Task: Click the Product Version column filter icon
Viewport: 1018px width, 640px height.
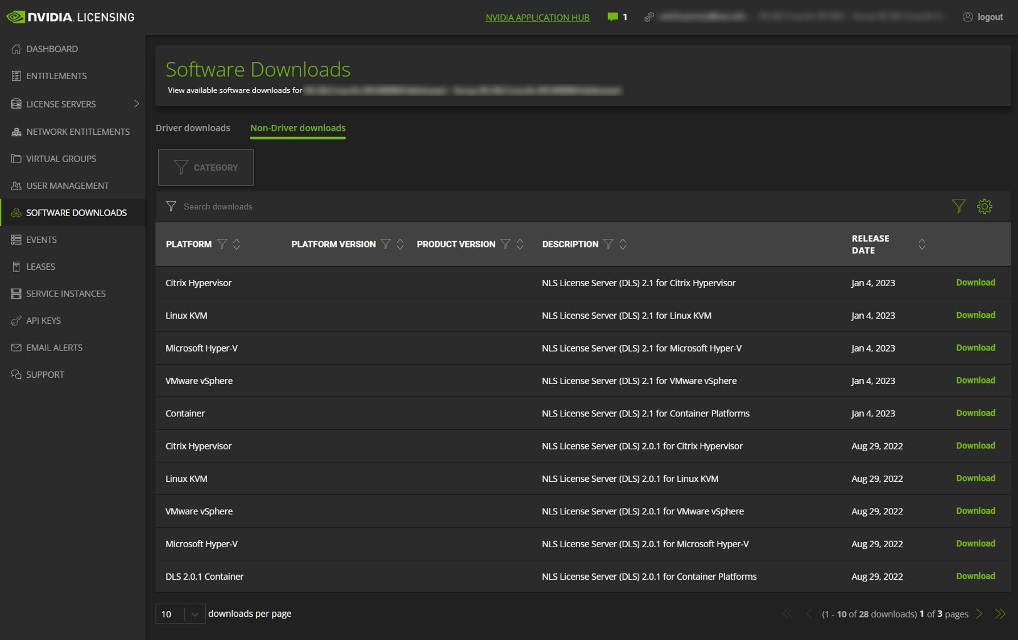Action: 505,244
